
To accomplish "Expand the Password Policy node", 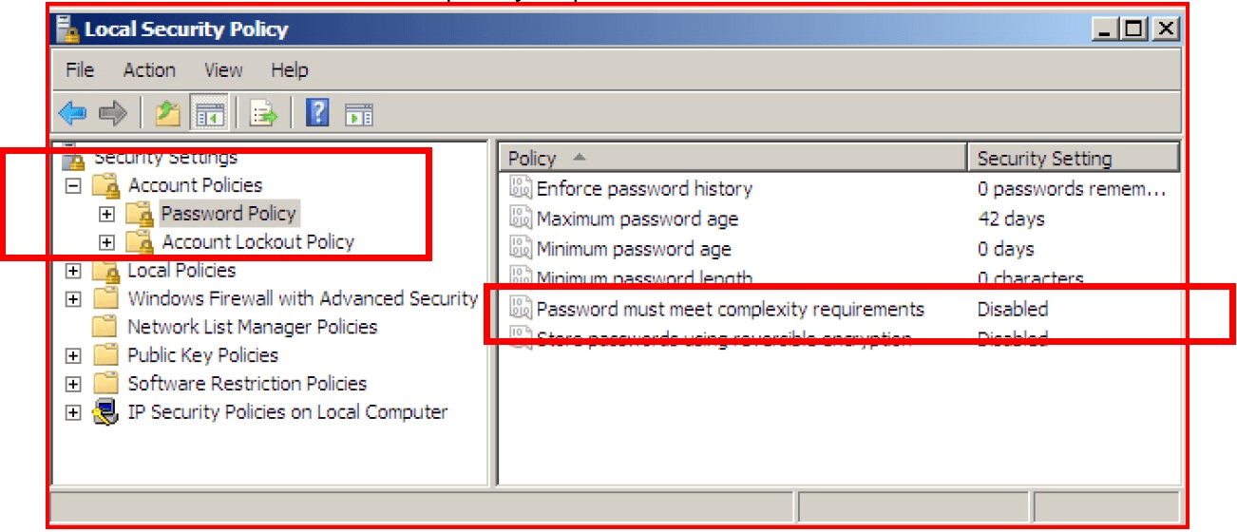I will [106, 214].
